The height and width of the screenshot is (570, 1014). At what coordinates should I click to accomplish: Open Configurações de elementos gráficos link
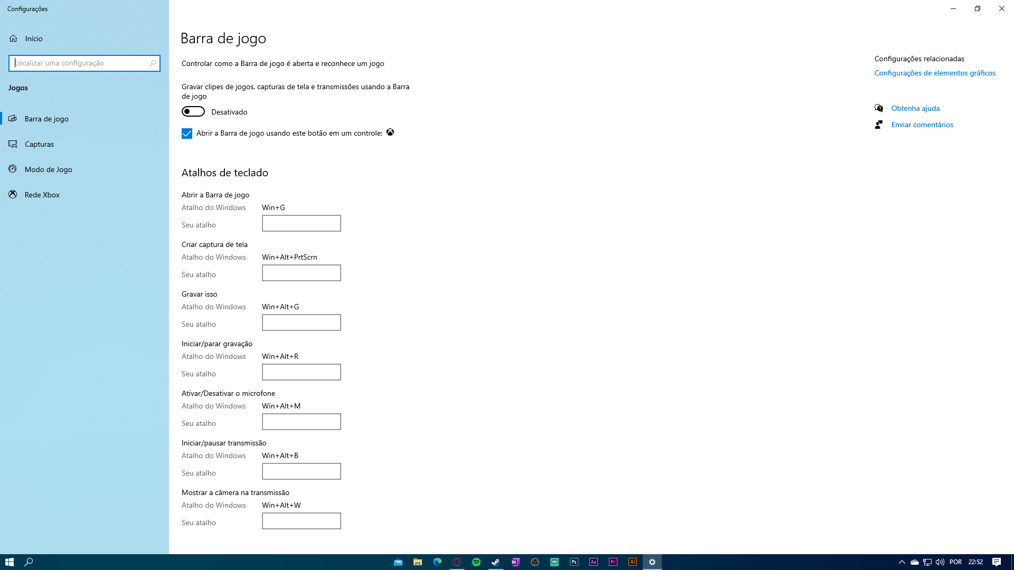(935, 73)
